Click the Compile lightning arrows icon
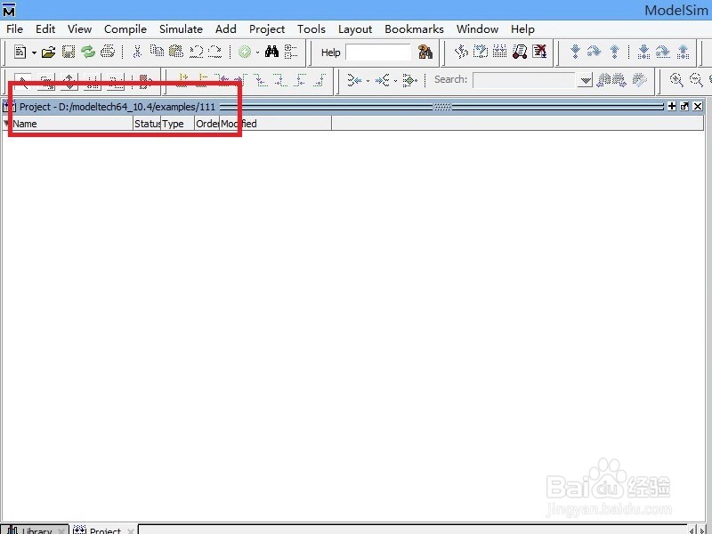 point(461,52)
